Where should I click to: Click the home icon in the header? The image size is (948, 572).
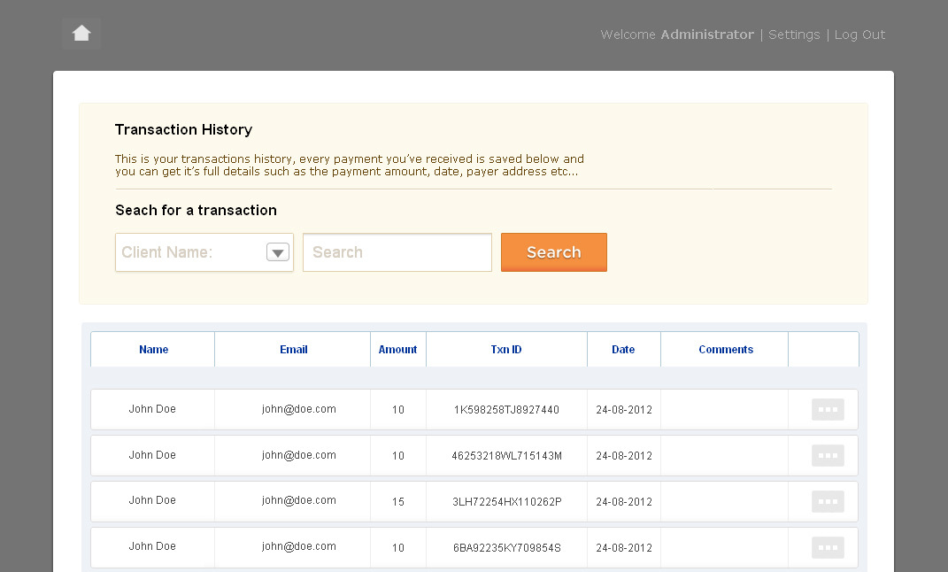click(81, 34)
